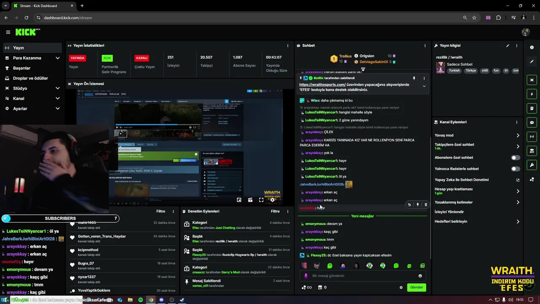
Task: Click the microphone icon in message box
Action: tap(306, 276)
